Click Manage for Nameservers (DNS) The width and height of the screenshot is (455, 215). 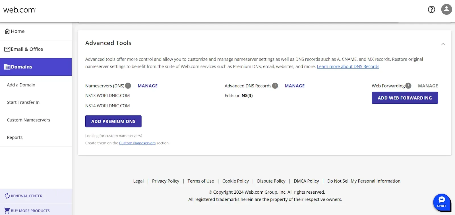pyautogui.click(x=148, y=86)
